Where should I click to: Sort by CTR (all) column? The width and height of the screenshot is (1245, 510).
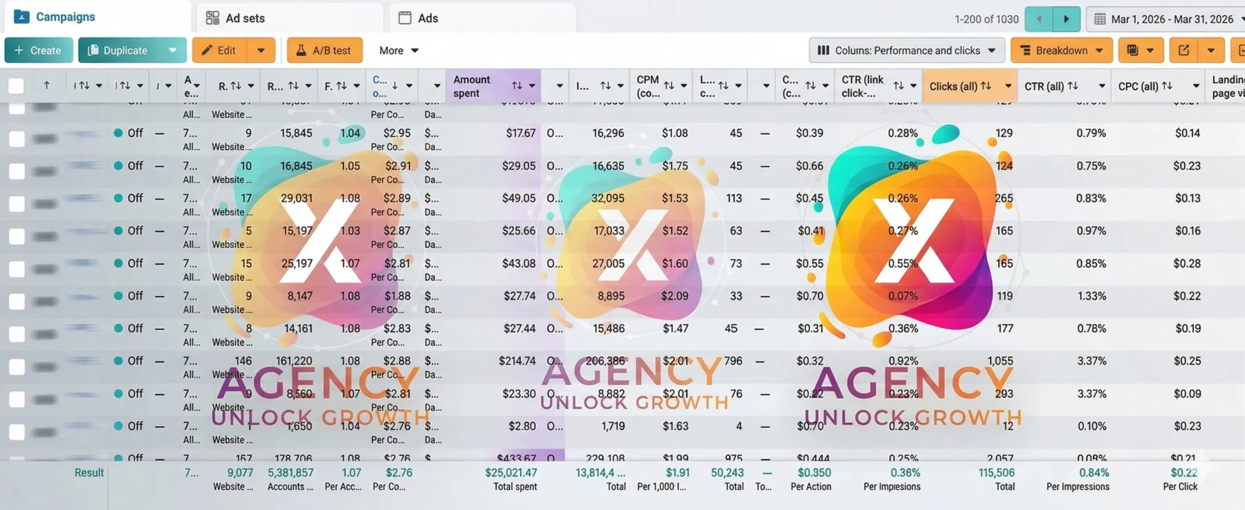[x=1073, y=86]
